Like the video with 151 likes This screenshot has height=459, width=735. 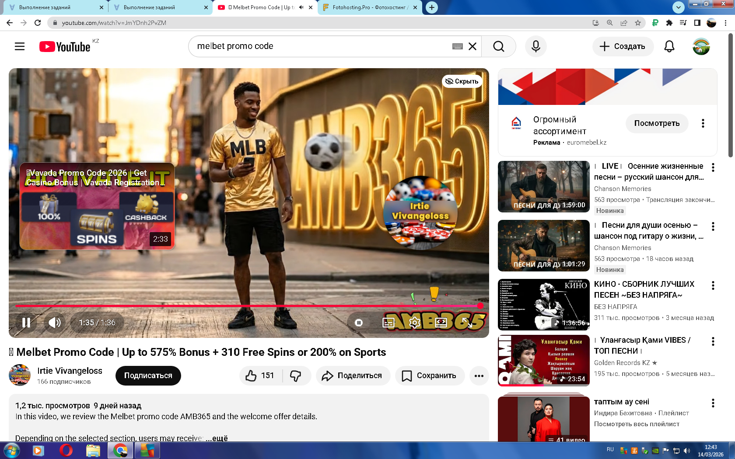coord(260,376)
